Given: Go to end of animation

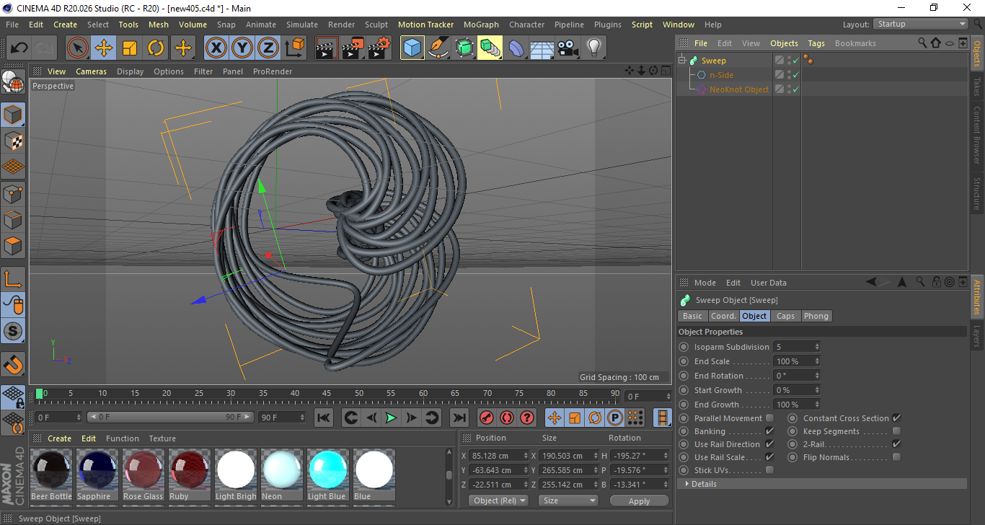Looking at the screenshot, I should (x=459, y=418).
